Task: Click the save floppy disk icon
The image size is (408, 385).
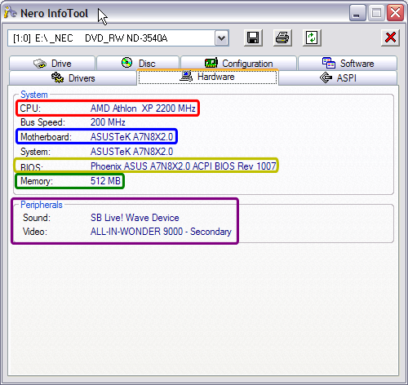Action: (x=253, y=38)
